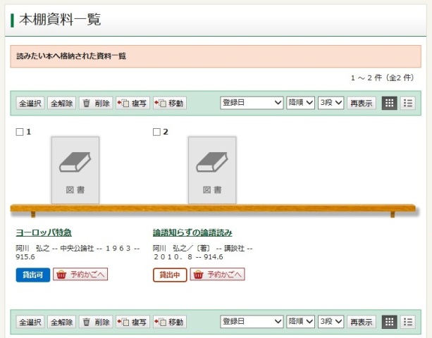Click 移動 move button in bottom toolbar
Viewport: 432px width, 338px height.
point(170,322)
